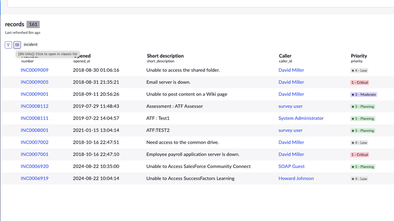
Task: Sort by Caller column header
Action: 285,56
